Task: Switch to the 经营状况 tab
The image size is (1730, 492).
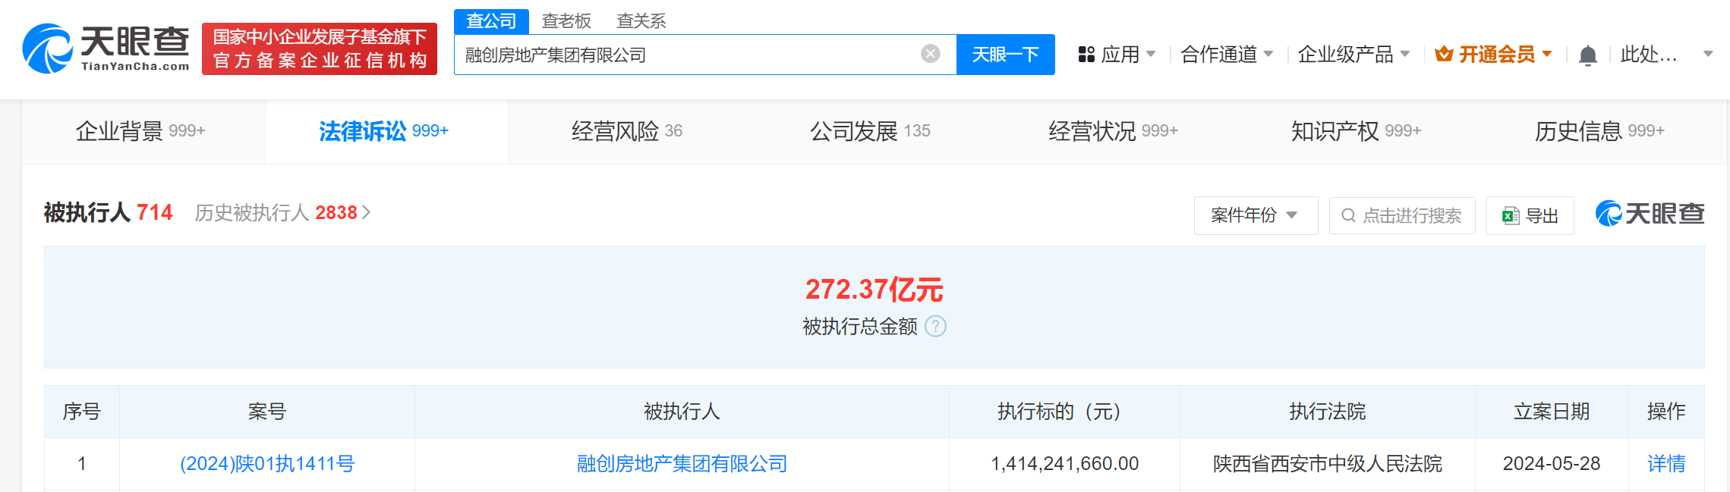Action: [x=1113, y=132]
